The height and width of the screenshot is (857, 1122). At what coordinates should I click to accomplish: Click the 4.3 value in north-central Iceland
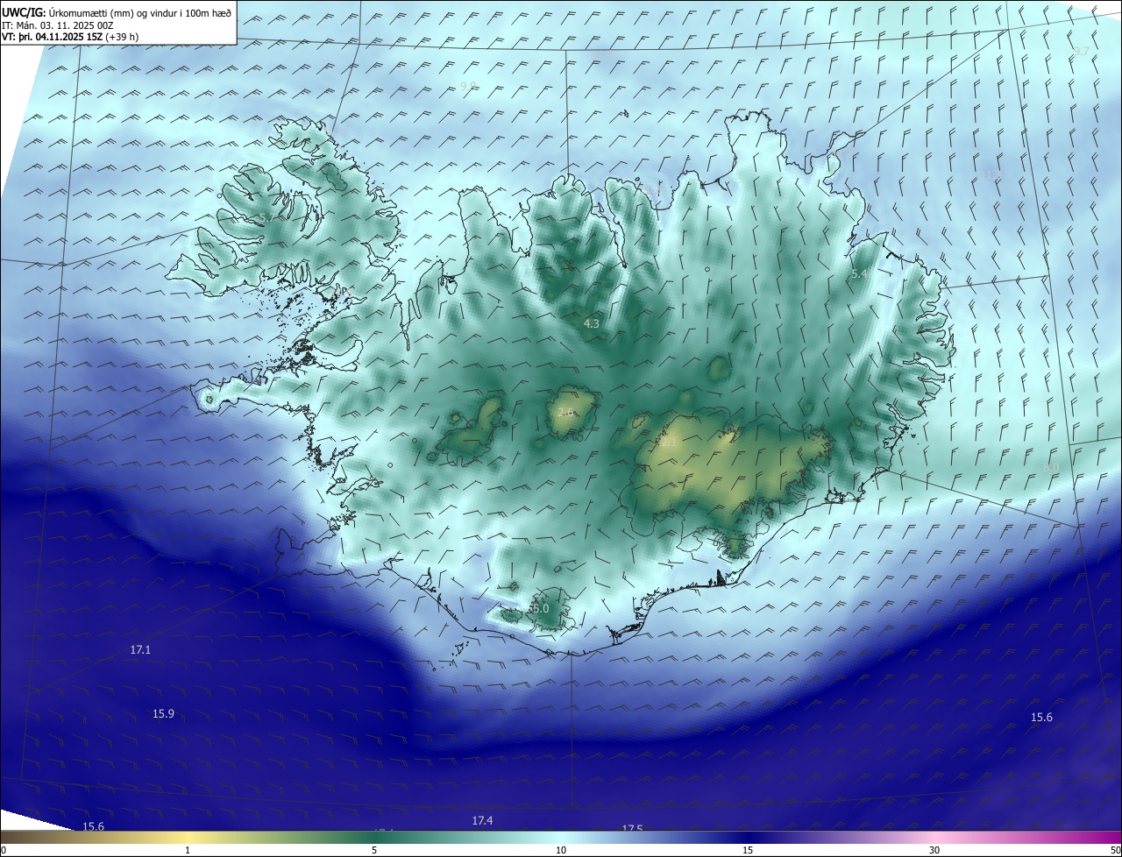pos(592,324)
